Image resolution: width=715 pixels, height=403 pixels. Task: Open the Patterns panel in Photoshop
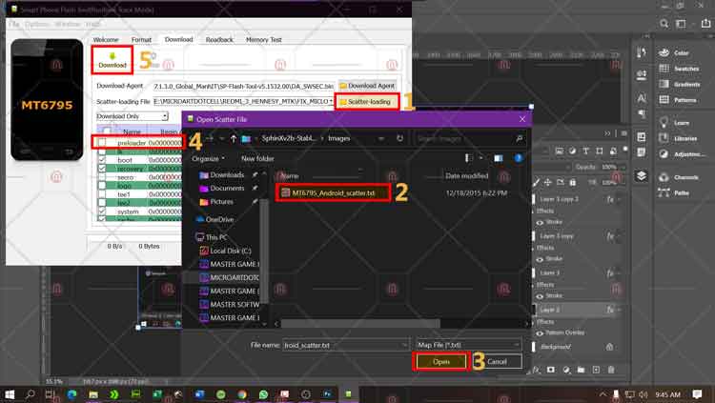click(x=677, y=100)
